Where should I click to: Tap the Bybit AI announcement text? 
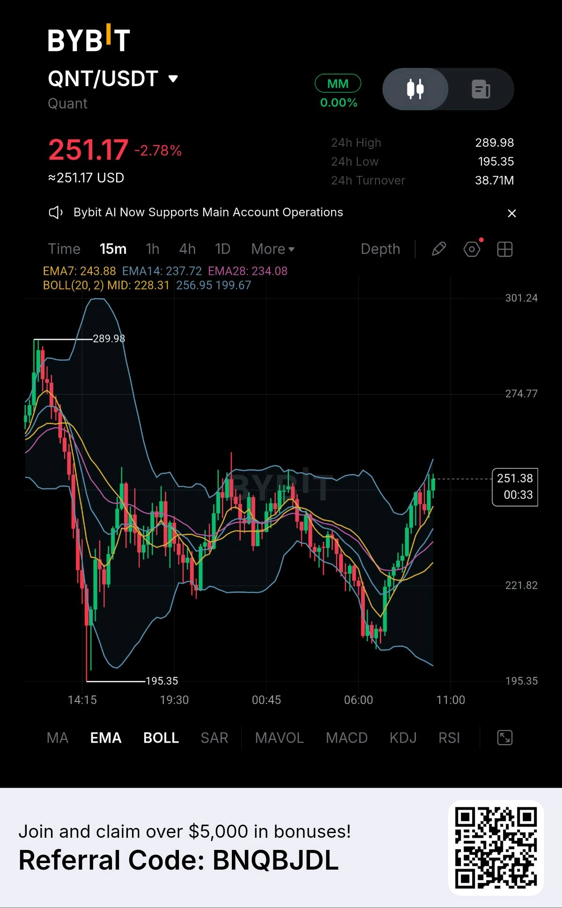pyautogui.click(x=208, y=212)
